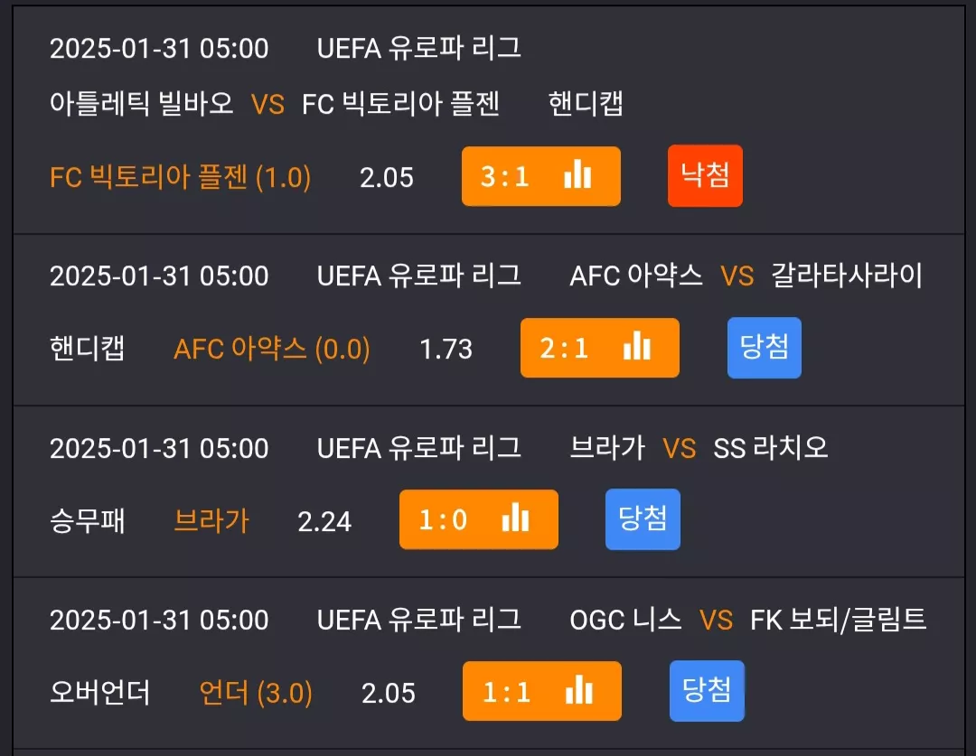Click 당첨 badge for 언더 (3.0) bet
Screen dimensions: 976x756
point(707,691)
